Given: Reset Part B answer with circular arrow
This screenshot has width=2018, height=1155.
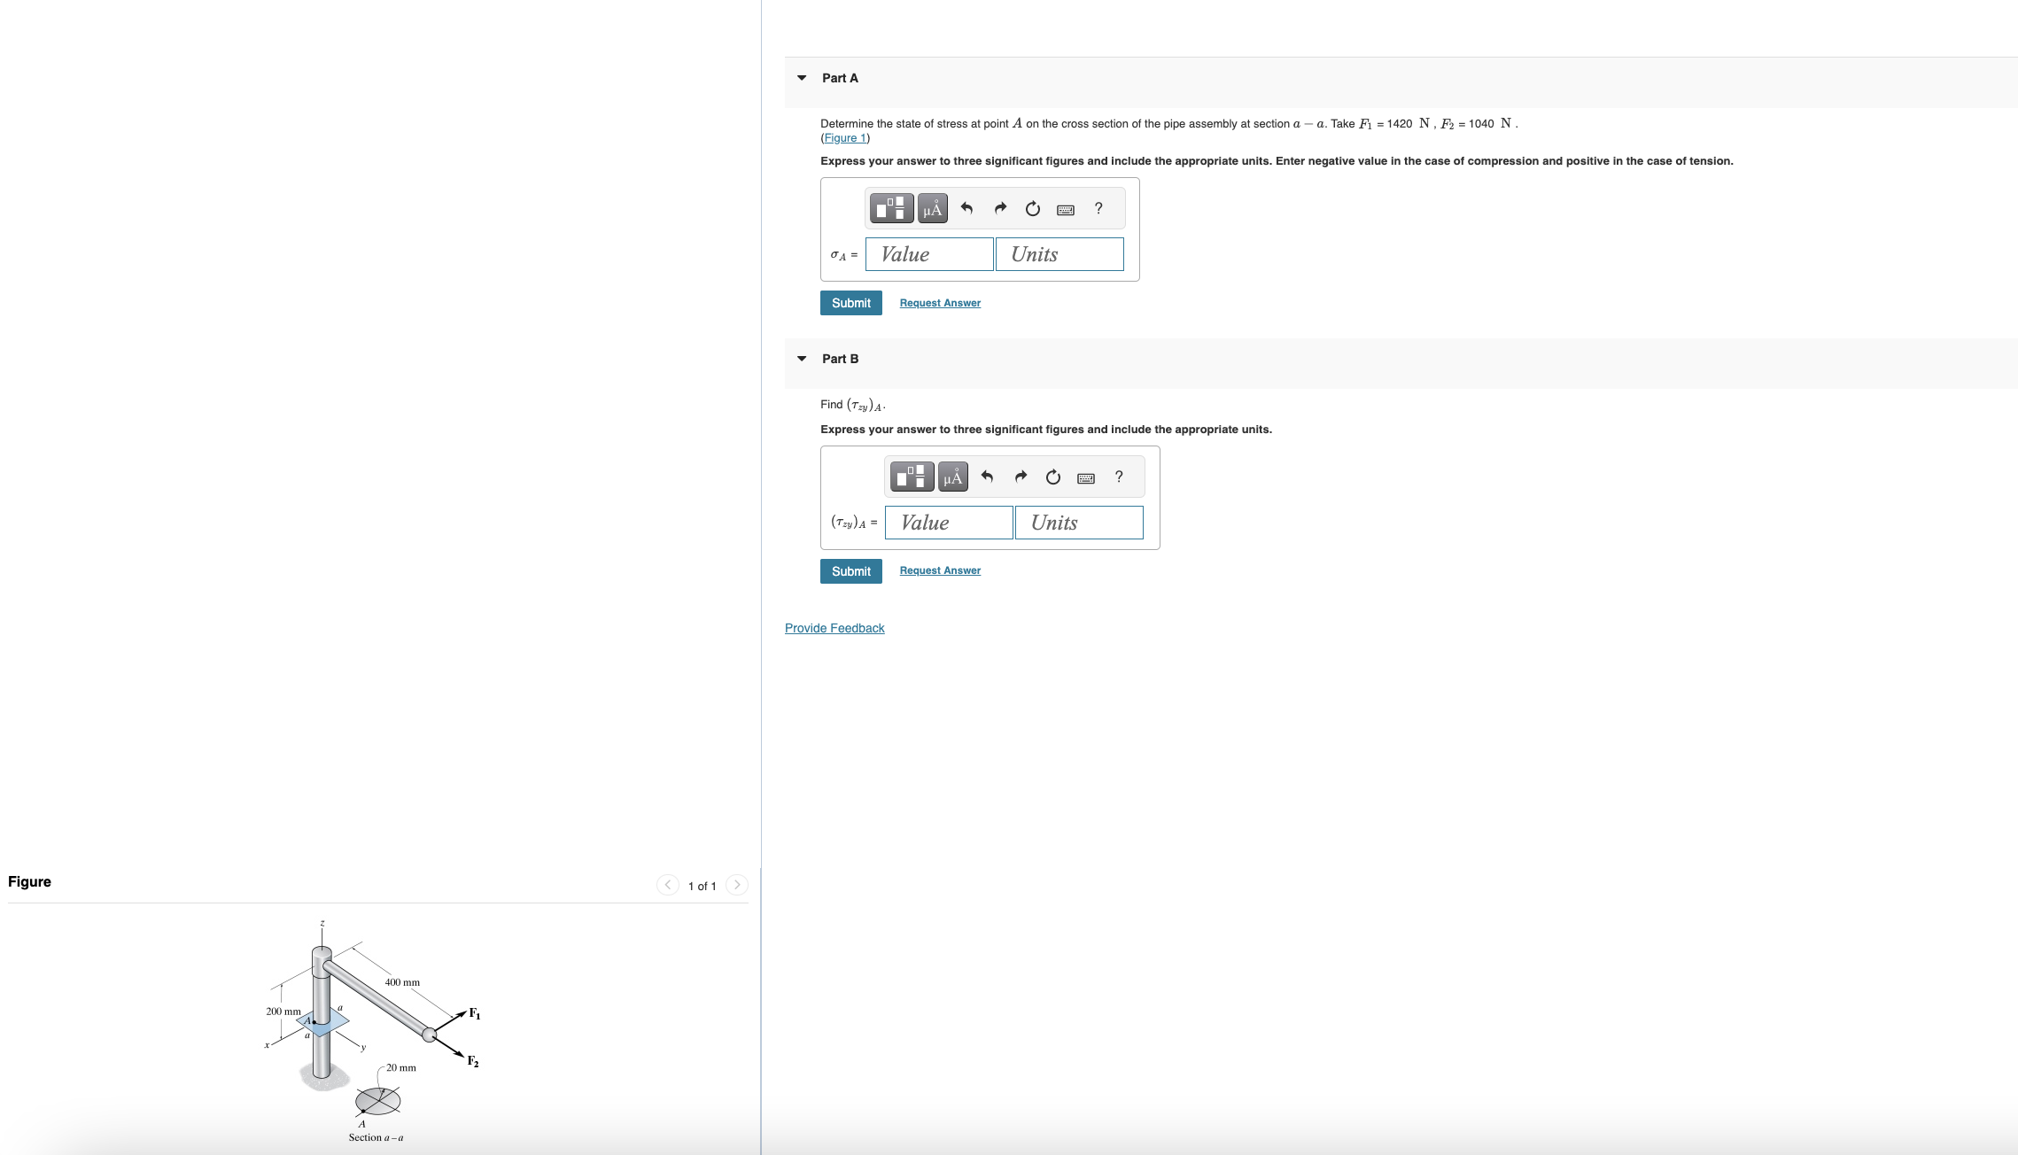Looking at the screenshot, I should pos(1053,477).
